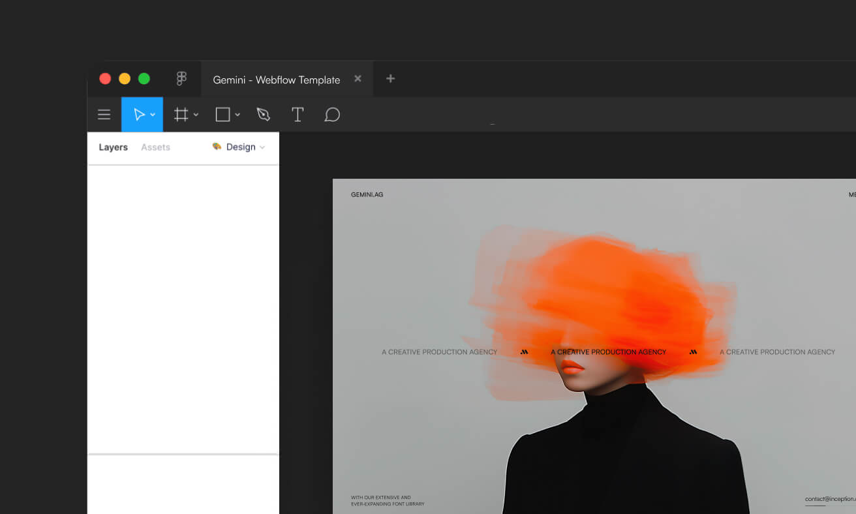This screenshot has height=514, width=856.
Task: Select the Rectangle shape tool
Action: 222,115
